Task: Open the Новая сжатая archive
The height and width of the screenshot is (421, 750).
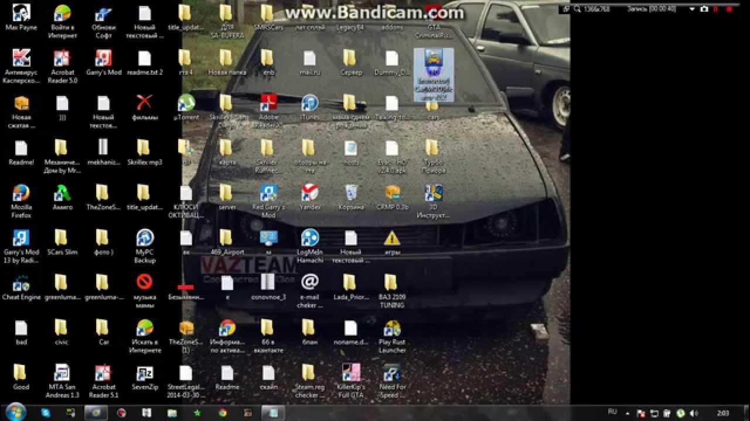Action: tap(21, 111)
